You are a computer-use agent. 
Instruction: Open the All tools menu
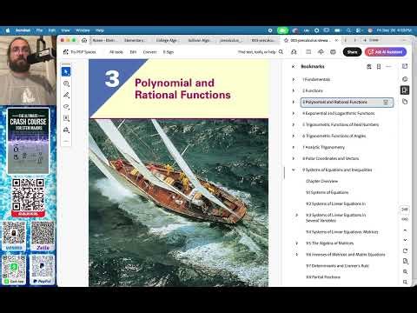116,52
